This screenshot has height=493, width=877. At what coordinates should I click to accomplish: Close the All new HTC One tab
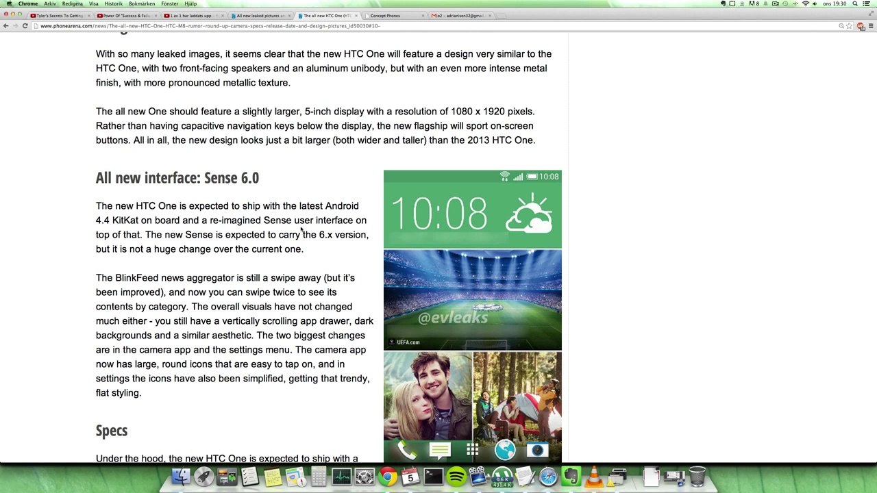pos(356,15)
